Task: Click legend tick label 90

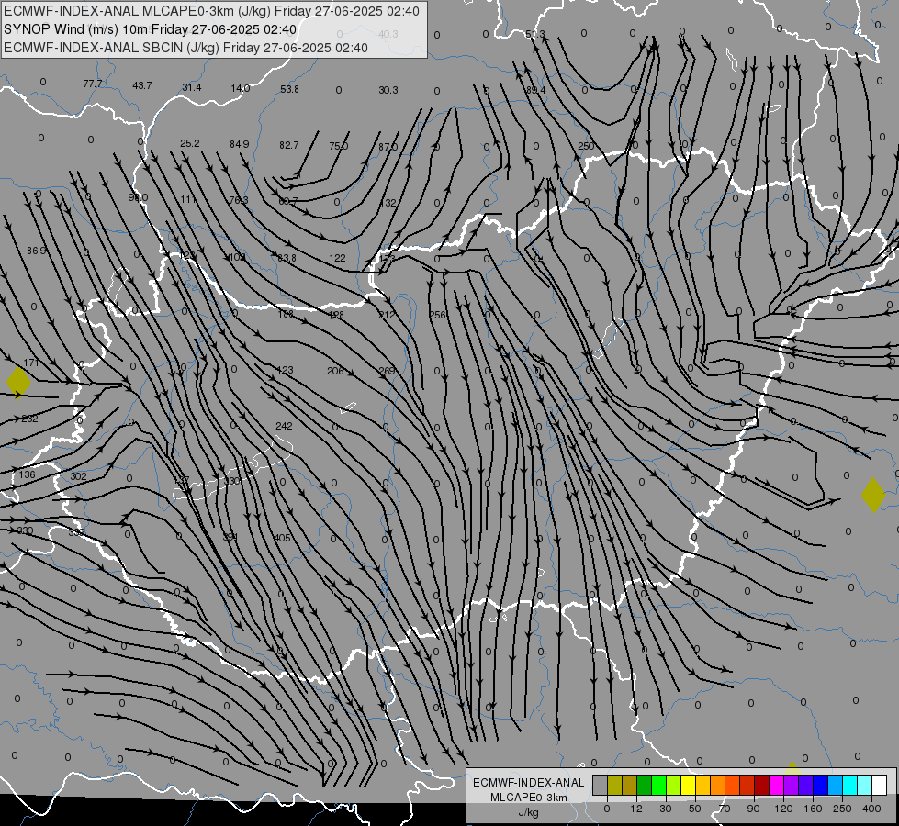Action: 753,809
